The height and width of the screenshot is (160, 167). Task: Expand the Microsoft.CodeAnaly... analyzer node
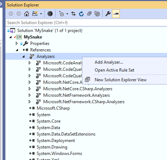point(30,63)
